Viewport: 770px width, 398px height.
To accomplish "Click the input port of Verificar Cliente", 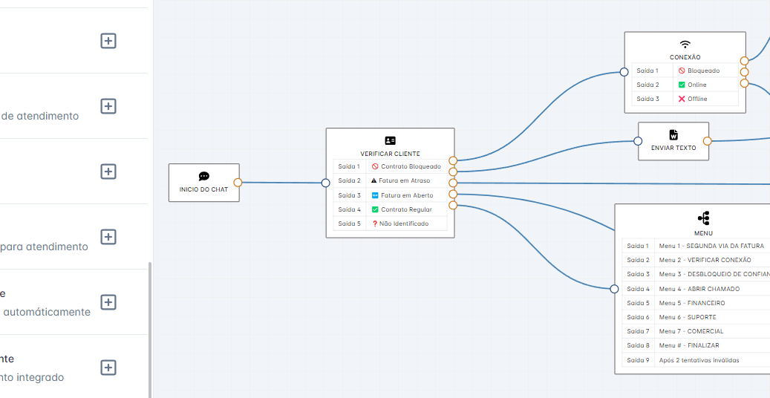I will click(x=325, y=183).
